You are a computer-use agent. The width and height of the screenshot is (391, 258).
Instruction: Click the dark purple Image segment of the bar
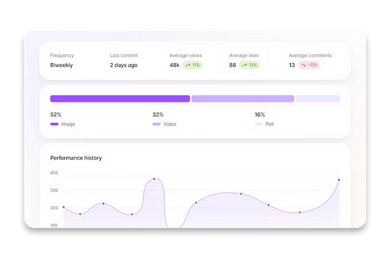120,99
